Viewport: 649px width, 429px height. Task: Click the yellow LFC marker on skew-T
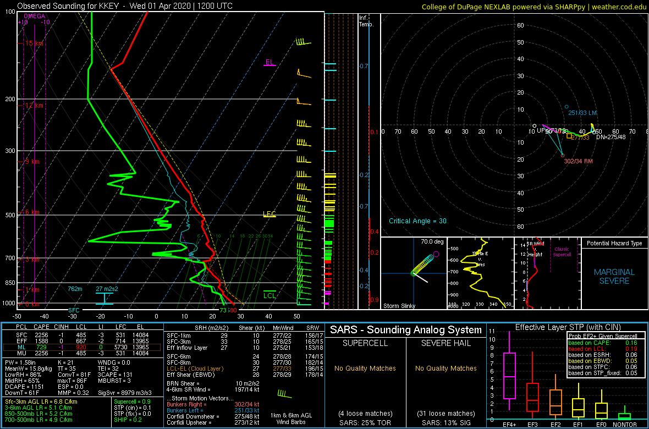coord(269,213)
